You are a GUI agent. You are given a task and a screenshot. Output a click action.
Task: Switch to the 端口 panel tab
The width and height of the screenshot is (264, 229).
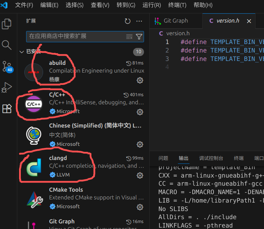tap(259, 158)
